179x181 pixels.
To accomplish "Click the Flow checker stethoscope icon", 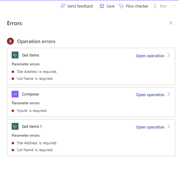I will tap(121, 6).
